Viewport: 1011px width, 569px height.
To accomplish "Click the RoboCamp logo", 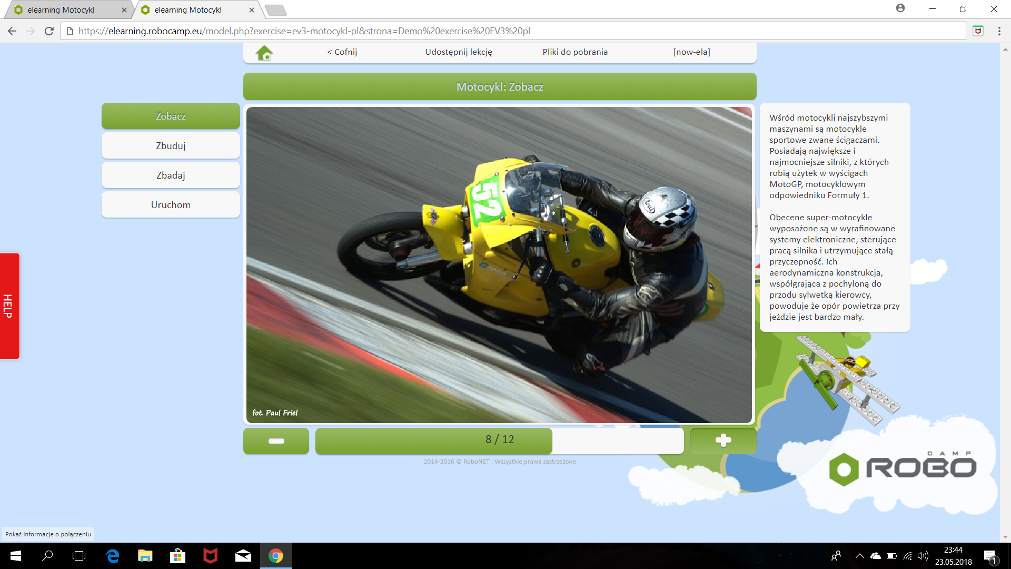I will [x=903, y=468].
